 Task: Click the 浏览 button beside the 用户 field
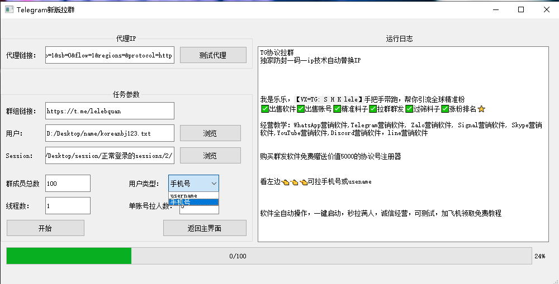(210, 133)
